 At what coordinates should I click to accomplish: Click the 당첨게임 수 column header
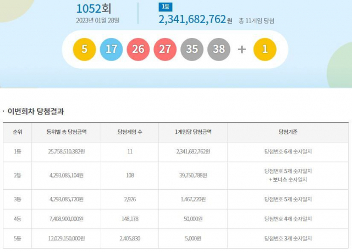pyautogui.click(x=130, y=132)
